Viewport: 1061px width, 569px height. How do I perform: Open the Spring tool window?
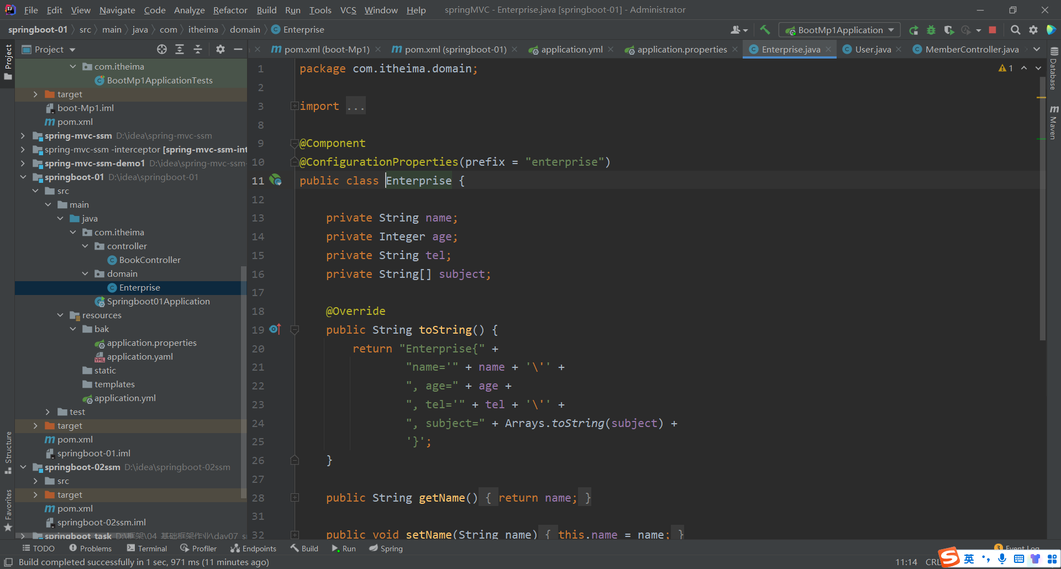pos(386,549)
